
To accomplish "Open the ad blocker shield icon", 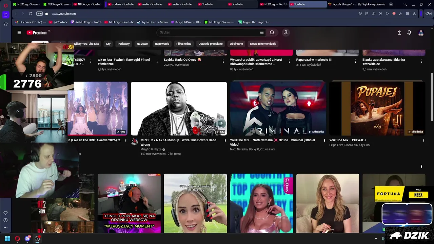I will (380, 14).
